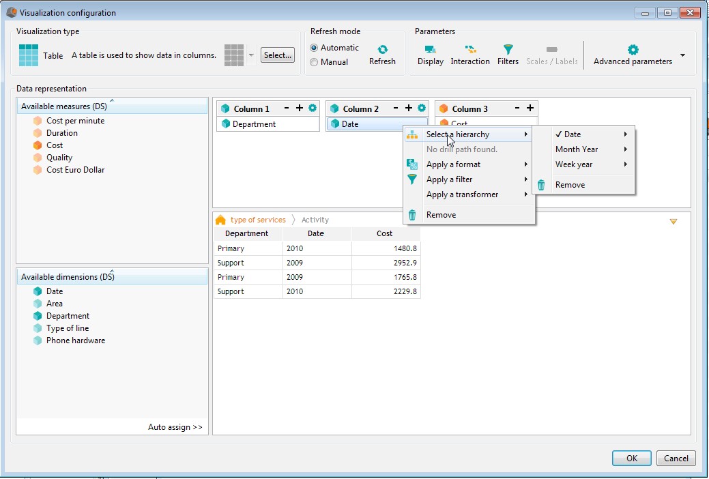Collapse Available measures panel arrow
Image resolution: width=709 pixels, height=479 pixels.
tap(112, 100)
